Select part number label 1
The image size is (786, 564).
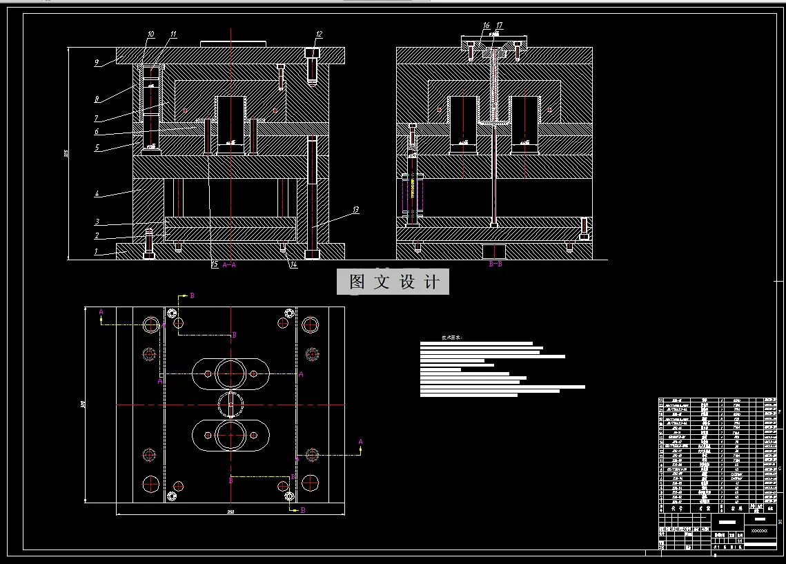96,252
